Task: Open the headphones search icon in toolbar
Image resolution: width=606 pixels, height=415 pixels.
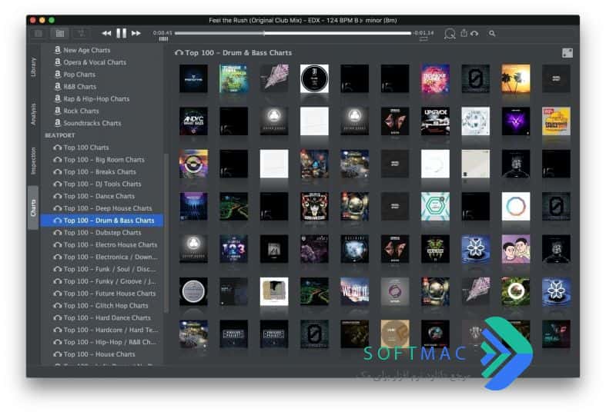Action: coord(450,34)
